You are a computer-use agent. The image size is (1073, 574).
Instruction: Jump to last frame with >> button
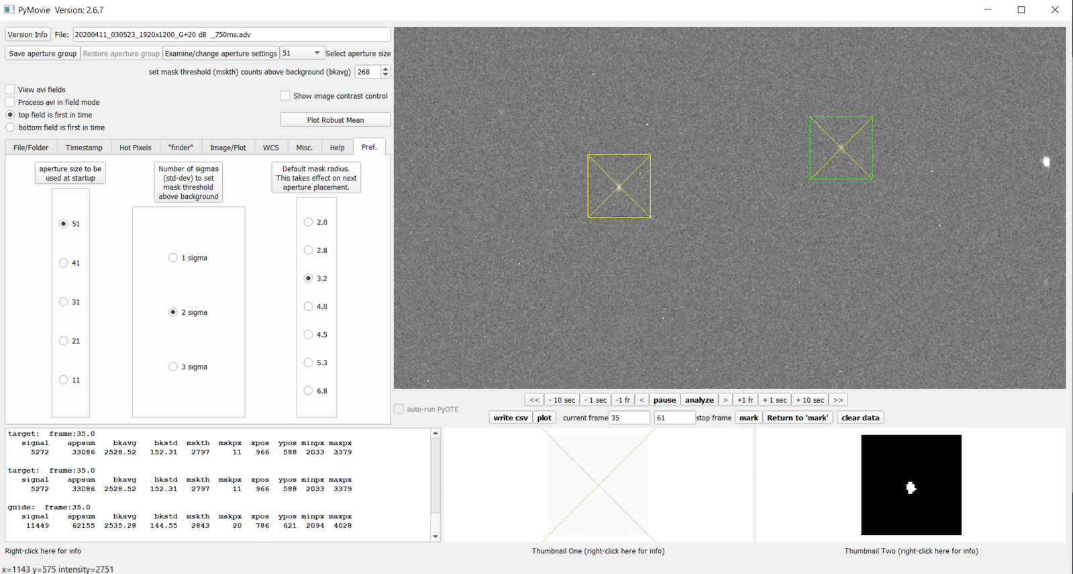point(838,400)
